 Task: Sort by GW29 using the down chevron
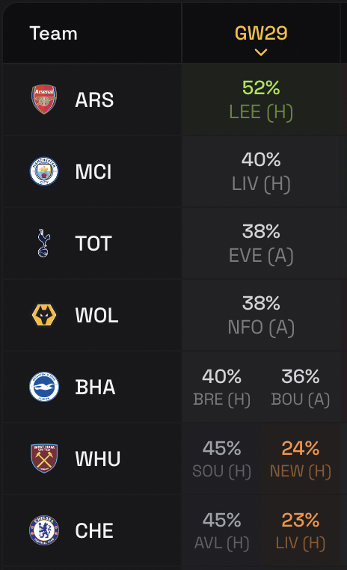click(261, 52)
